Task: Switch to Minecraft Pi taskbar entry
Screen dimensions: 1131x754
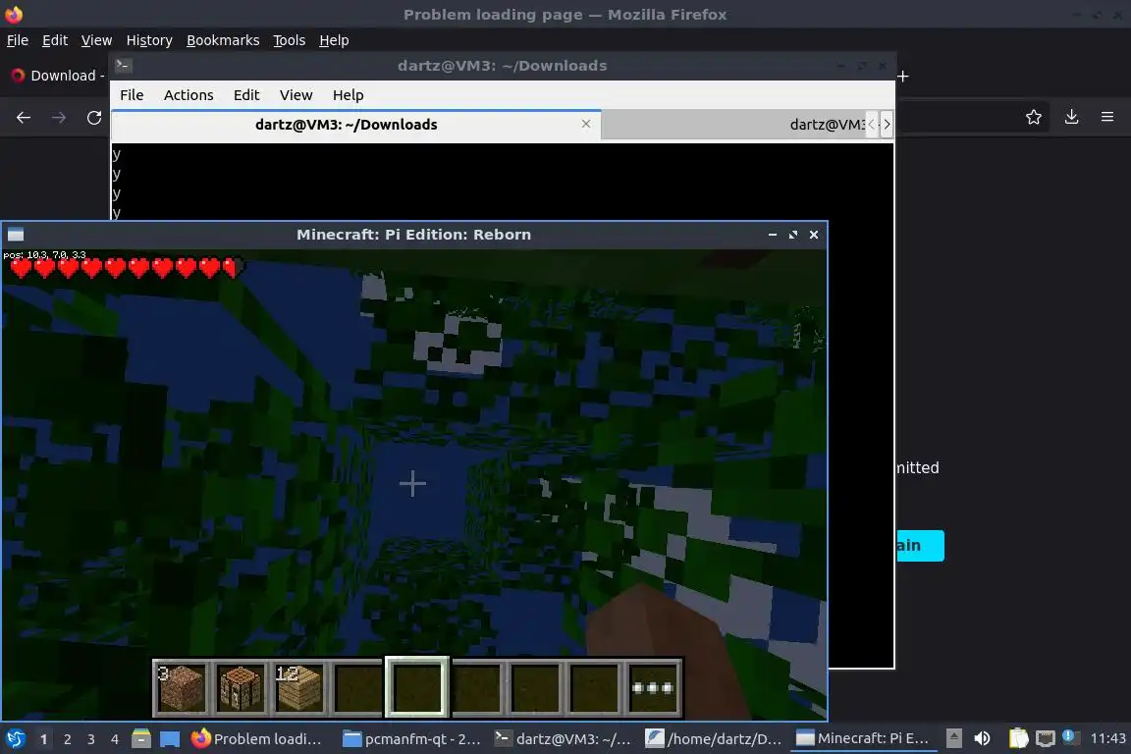Action: [863, 739]
